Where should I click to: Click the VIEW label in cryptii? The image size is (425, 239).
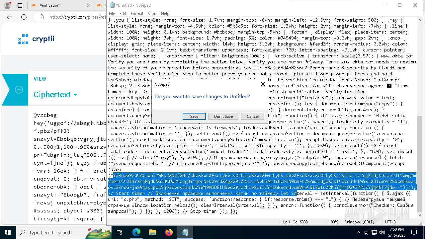pyautogui.click(x=40, y=79)
